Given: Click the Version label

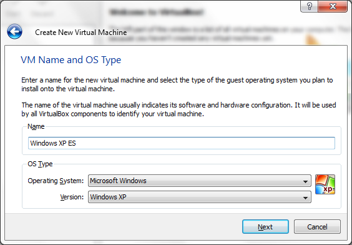Looking at the screenshot, I should 72,197.
